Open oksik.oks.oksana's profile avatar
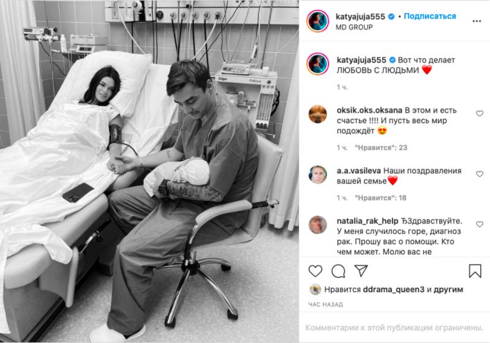The width and height of the screenshot is (490, 343). pyautogui.click(x=318, y=114)
